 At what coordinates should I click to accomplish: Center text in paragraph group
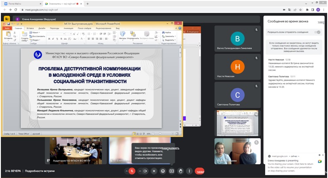(93, 39)
